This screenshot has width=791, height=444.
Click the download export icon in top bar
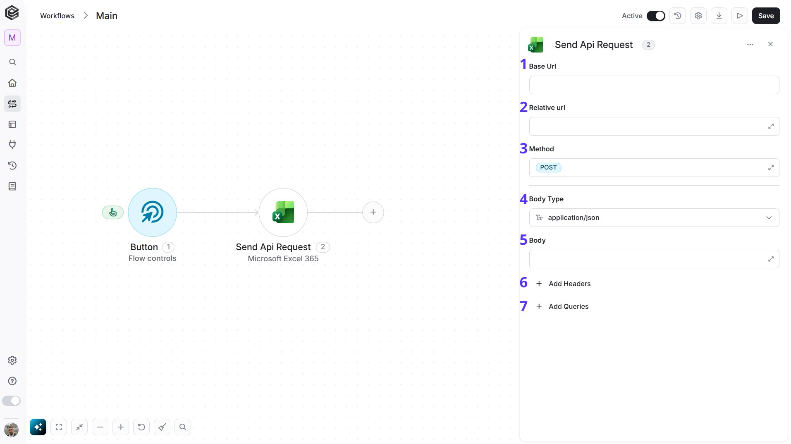pos(719,16)
